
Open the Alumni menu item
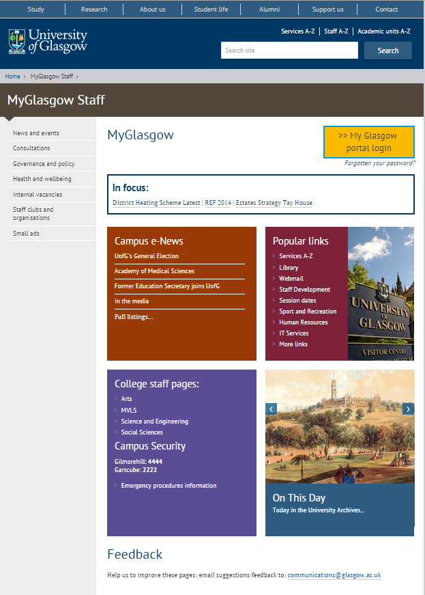coord(269,9)
